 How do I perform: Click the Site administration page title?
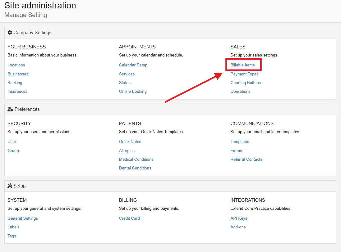[x=40, y=5]
